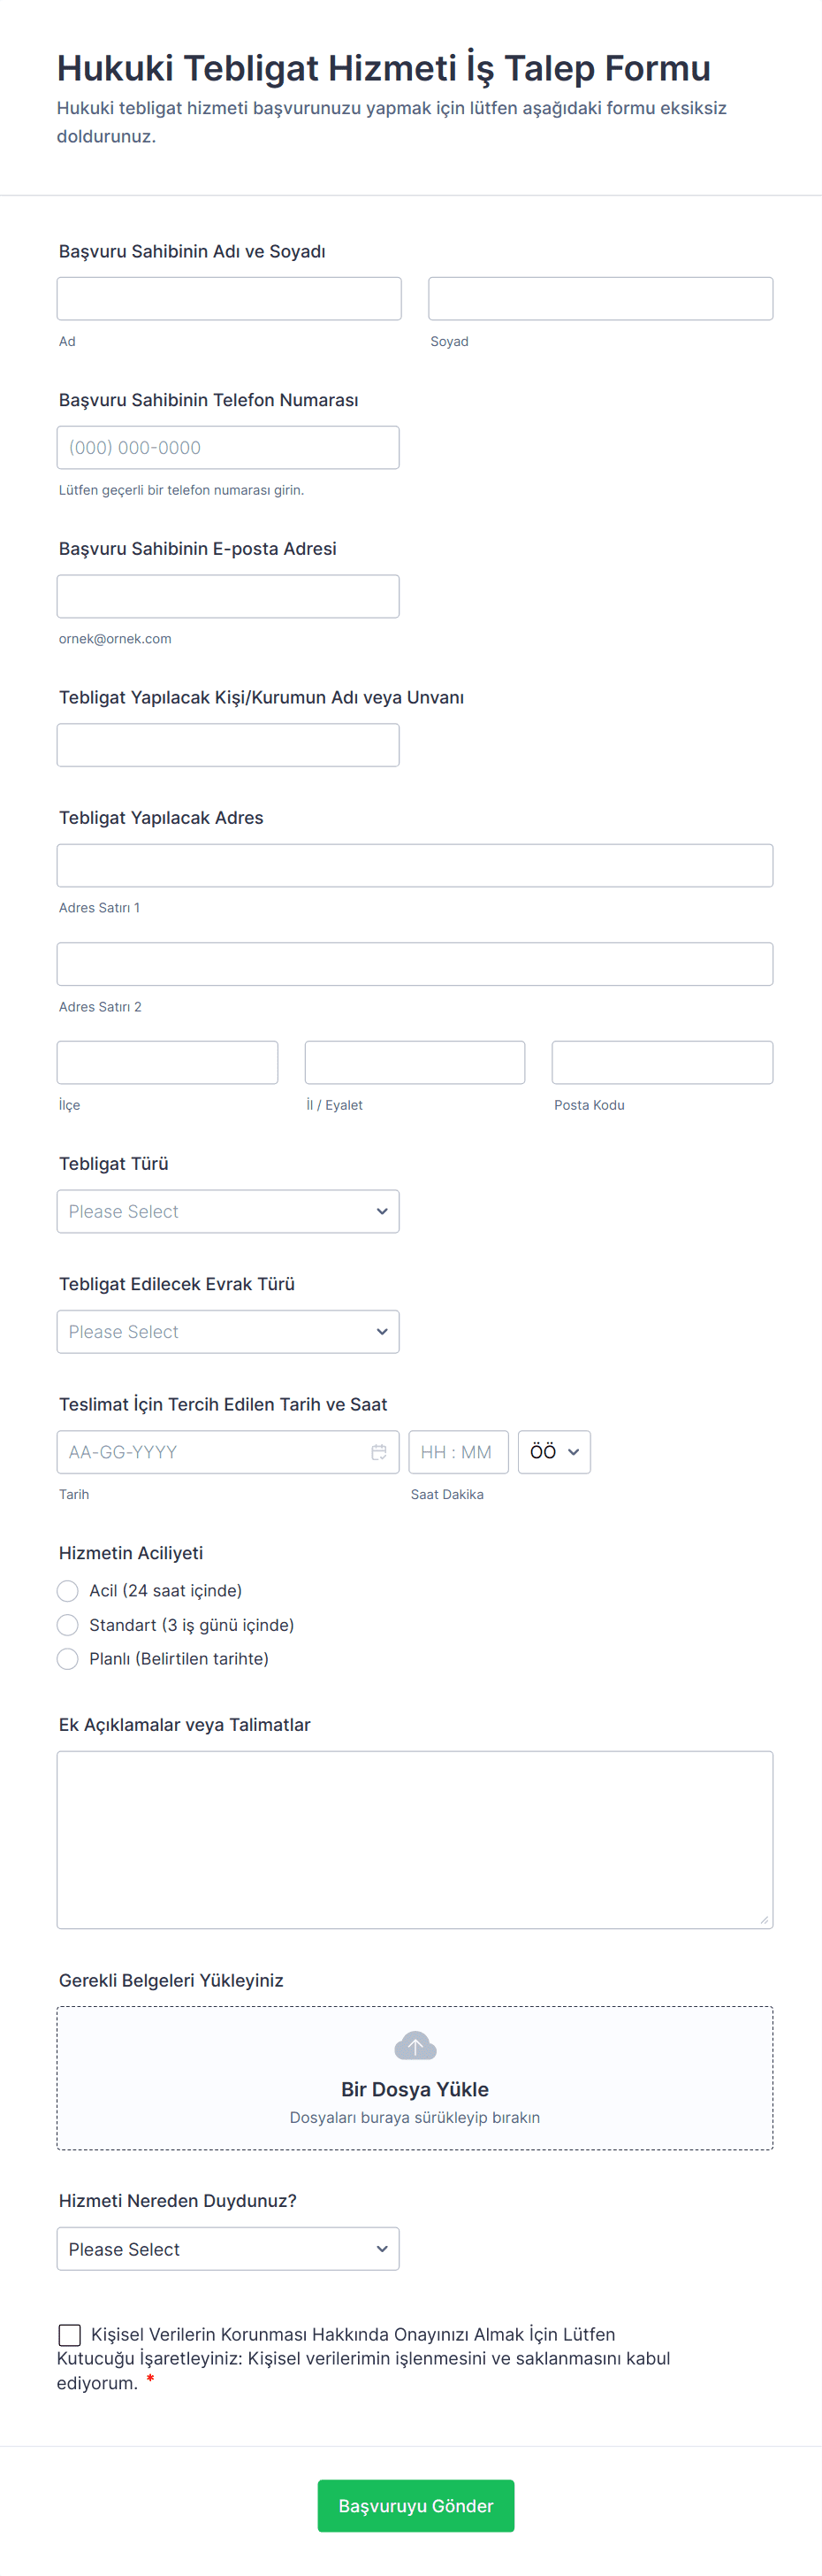The height and width of the screenshot is (2576, 822).
Task: Choose Standart (3 iş günü içinde)
Action: [68, 1625]
